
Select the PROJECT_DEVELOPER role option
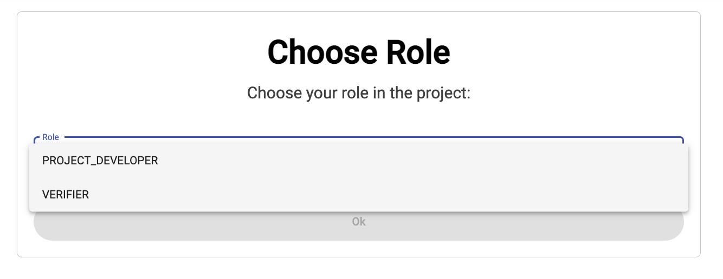click(x=100, y=161)
